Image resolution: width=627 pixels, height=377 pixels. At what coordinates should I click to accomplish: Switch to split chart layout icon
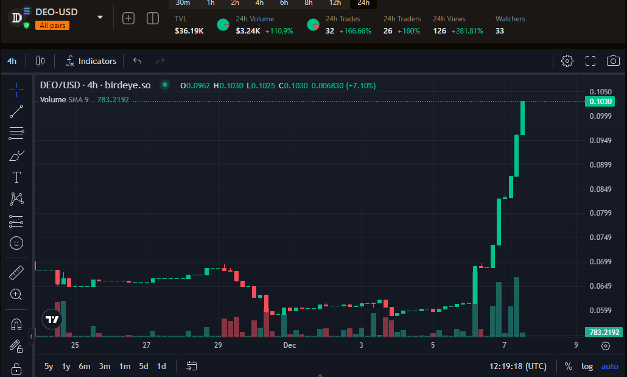(153, 18)
